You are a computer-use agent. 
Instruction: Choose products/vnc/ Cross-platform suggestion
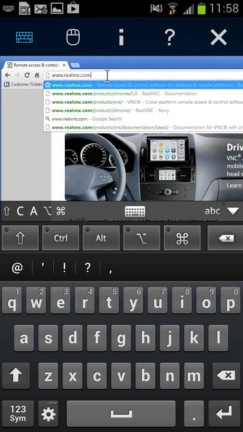tap(143, 102)
